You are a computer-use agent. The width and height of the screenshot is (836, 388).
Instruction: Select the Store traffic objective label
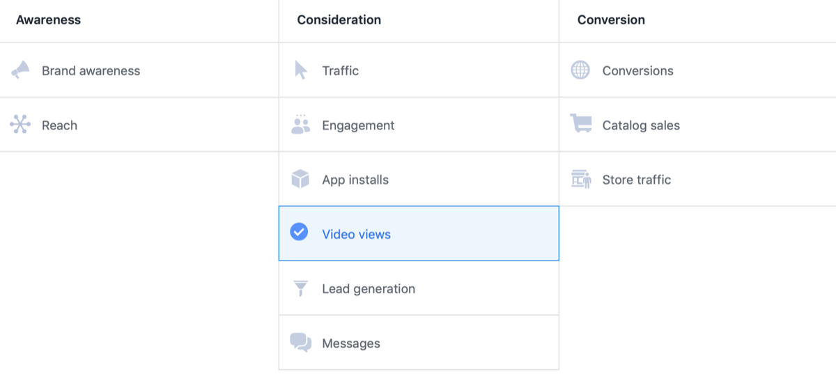pos(637,180)
